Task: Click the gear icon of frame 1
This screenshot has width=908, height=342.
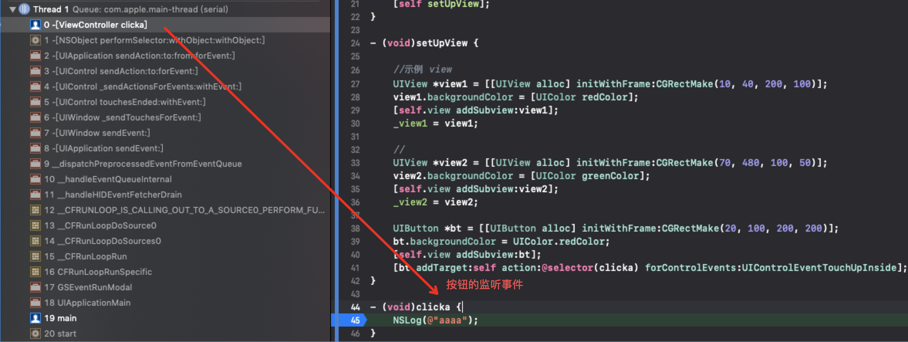Action: click(35, 40)
